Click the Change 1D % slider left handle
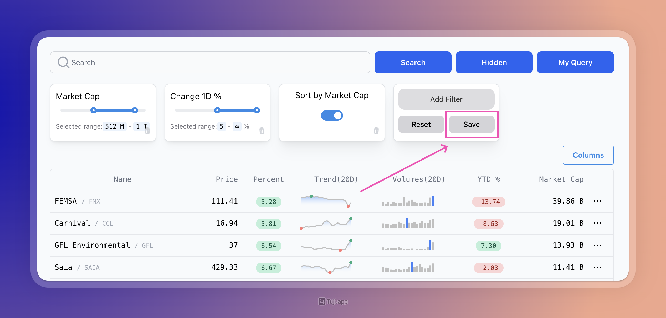The height and width of the screenshot is (318, 666). pos(217,110)
